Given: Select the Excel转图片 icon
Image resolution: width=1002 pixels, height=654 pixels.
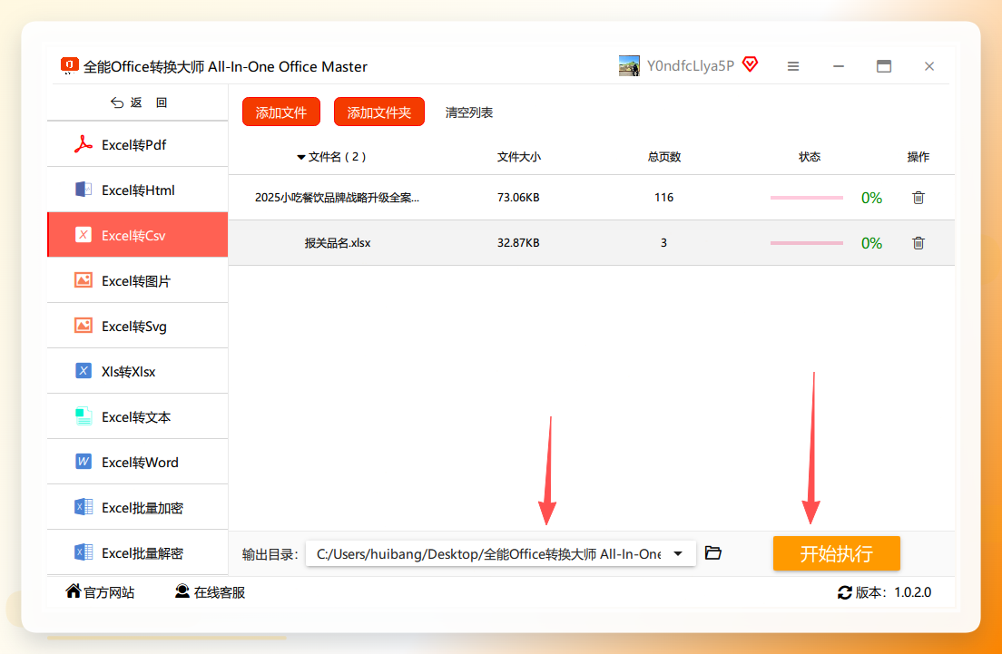Looking at the screenshot, I should click(x=83, y=280).
